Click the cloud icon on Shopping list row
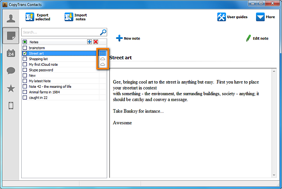The height and width of the screenshot is (189, 282). (x=102, y=59)
